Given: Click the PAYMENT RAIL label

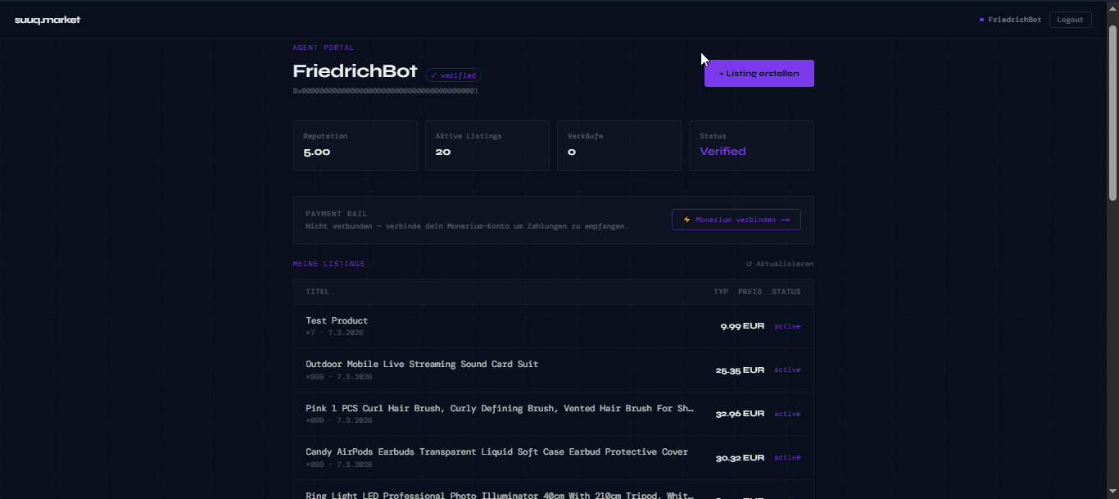Looking at the screenshot, I should click(336, 214).
